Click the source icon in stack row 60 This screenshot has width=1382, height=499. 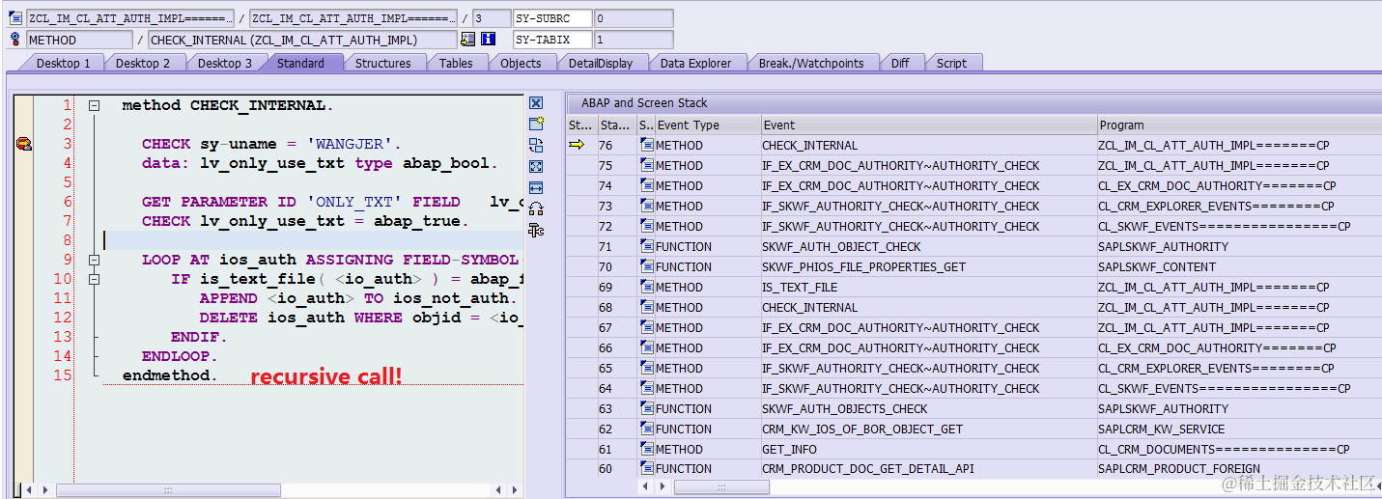coord(646,469)
